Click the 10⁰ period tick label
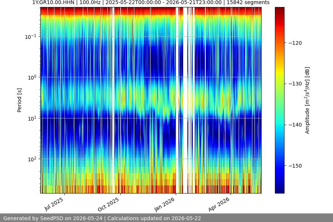This screenshot has height=222, width=333. [x=32, y=77]
